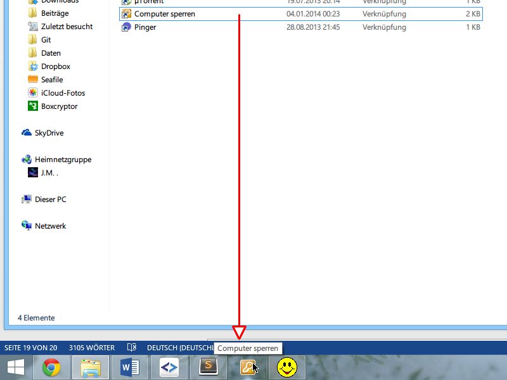Select the orange Seafile folder icon
This screenshot has height=380, width=507.
click(33, 80)
